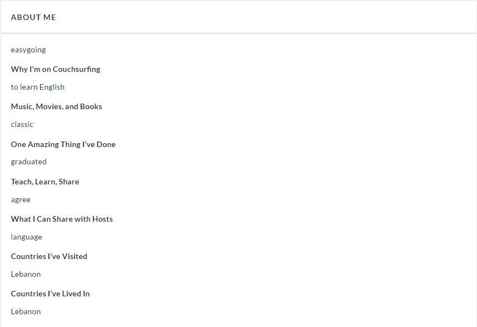Click the Teach, Learn, Share heading
This screenshot has height=327, width=477.
(x=45, y=182)
